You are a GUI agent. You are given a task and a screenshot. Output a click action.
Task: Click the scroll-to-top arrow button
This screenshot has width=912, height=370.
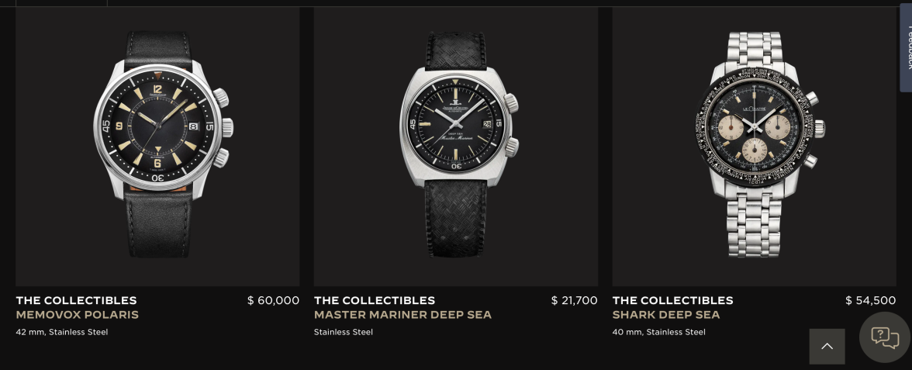pos(827,346)
